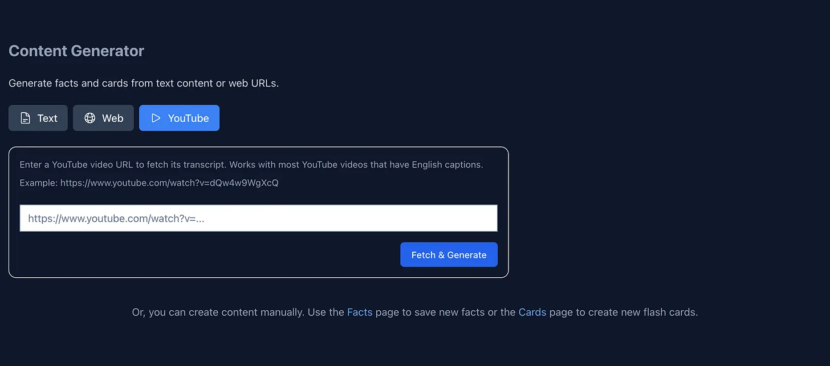The height and width of the screenshot is (366, 830).
Task: Open the Cards page link
Action: (x=532, y=312)
